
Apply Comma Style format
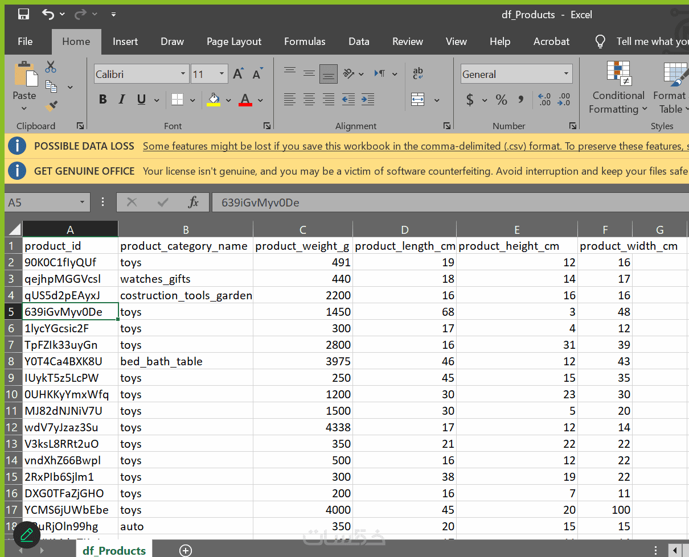pyautogui.click(x=520, y=100)
